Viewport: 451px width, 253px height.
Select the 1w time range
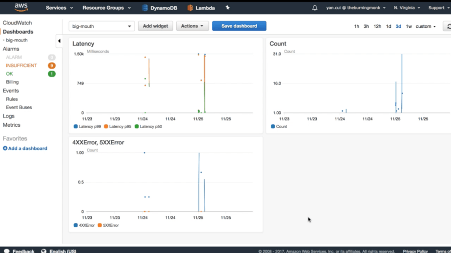(x=409, y=26)
